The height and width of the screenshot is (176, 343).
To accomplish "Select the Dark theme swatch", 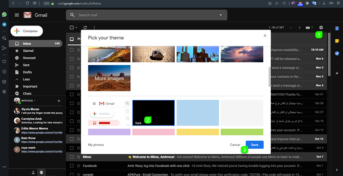I will (153, 113).
